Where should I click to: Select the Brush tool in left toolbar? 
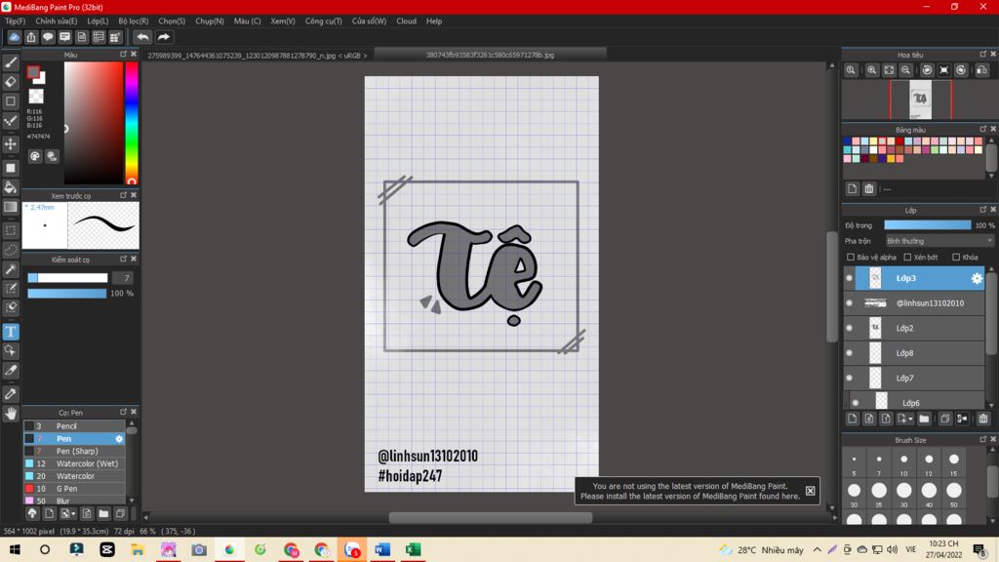tap(11, 62)
